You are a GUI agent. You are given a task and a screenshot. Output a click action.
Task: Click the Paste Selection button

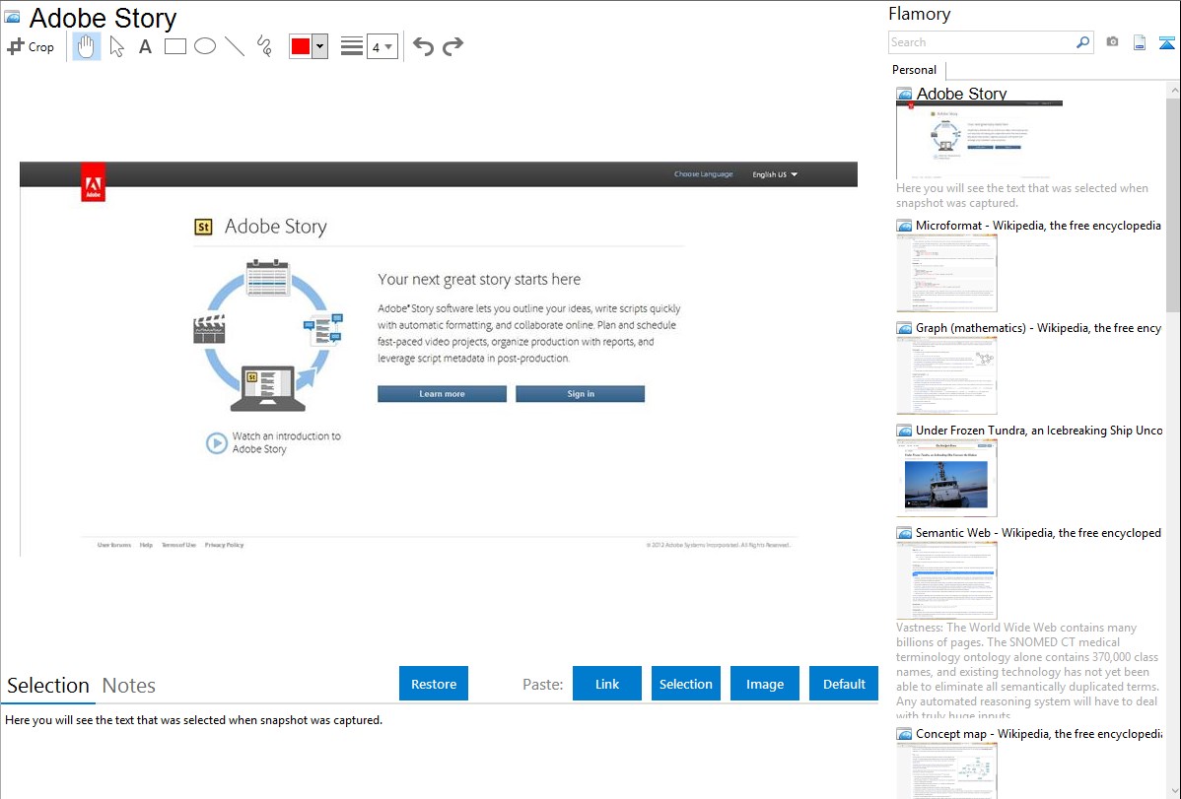(x=686, y=684)
